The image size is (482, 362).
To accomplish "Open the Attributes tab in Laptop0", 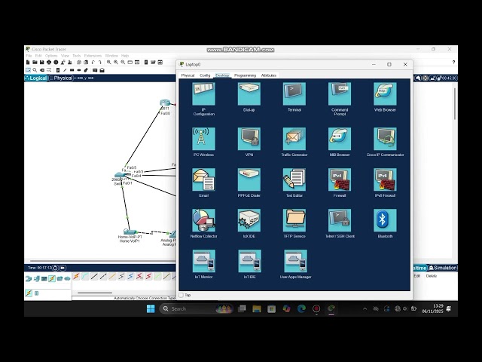I will [269, 75].
